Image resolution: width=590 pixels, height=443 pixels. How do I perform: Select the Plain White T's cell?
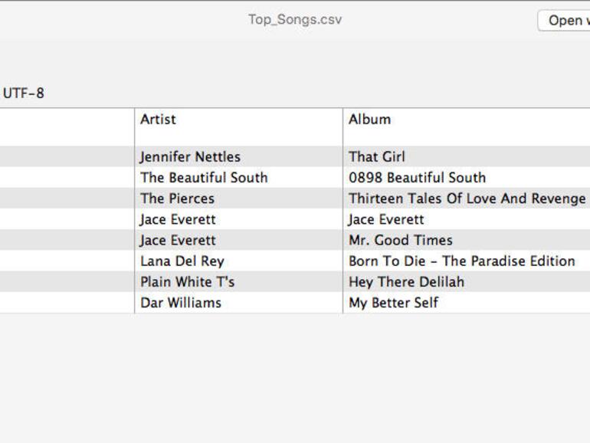tap(187, 281)
